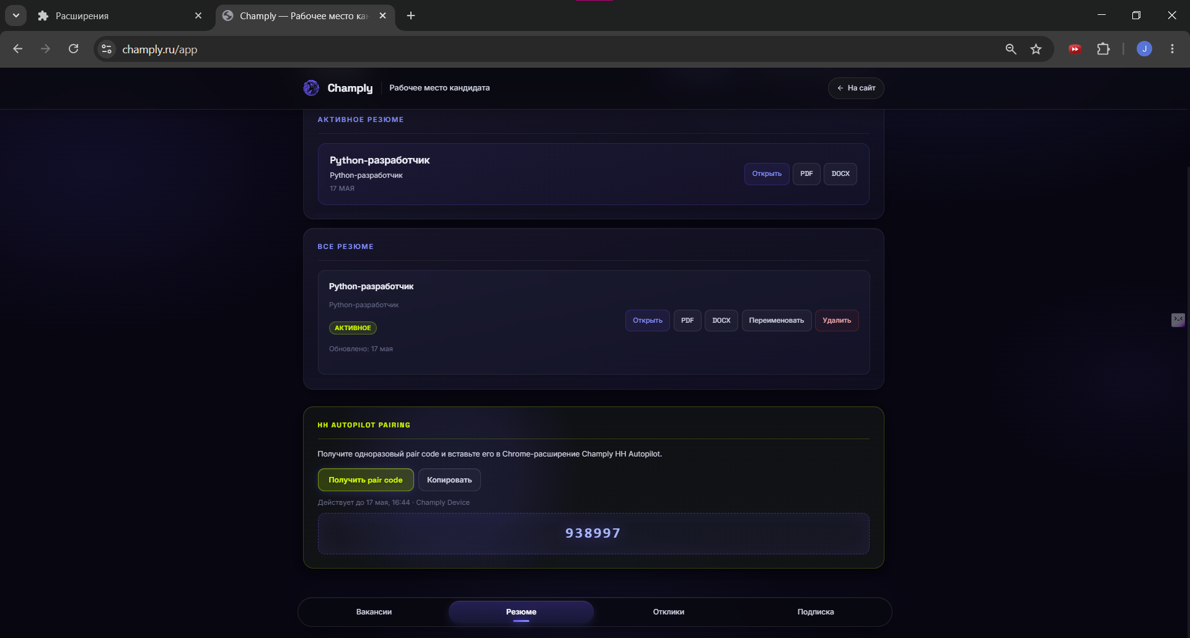Click the side panel extension icon at right edge
The image size is (1190, 638).
pyautogui.click(x=1178, y=320)
